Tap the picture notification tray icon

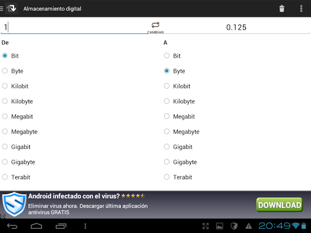[219, 226]
